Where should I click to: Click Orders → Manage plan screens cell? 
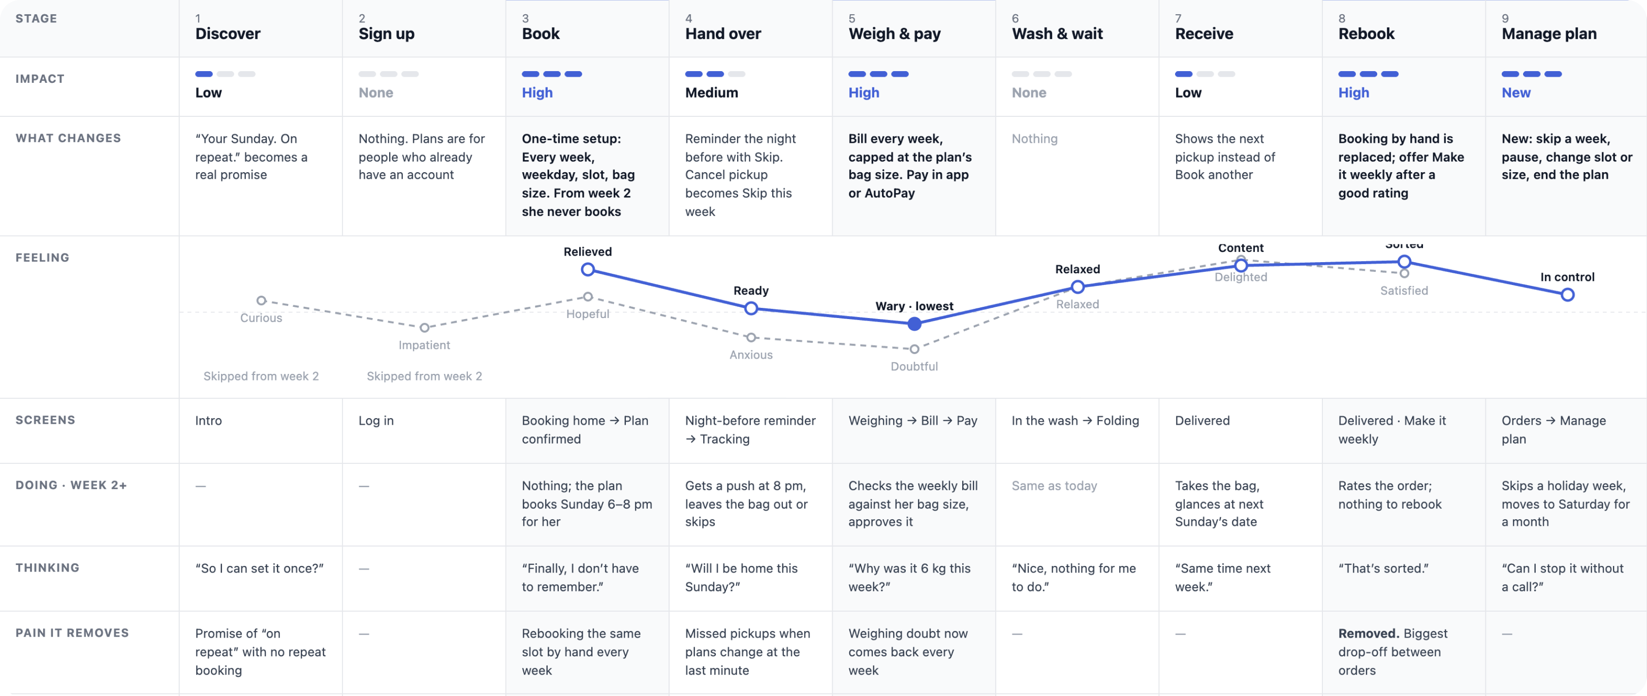pyautogui.click(x=1566, y=431)
